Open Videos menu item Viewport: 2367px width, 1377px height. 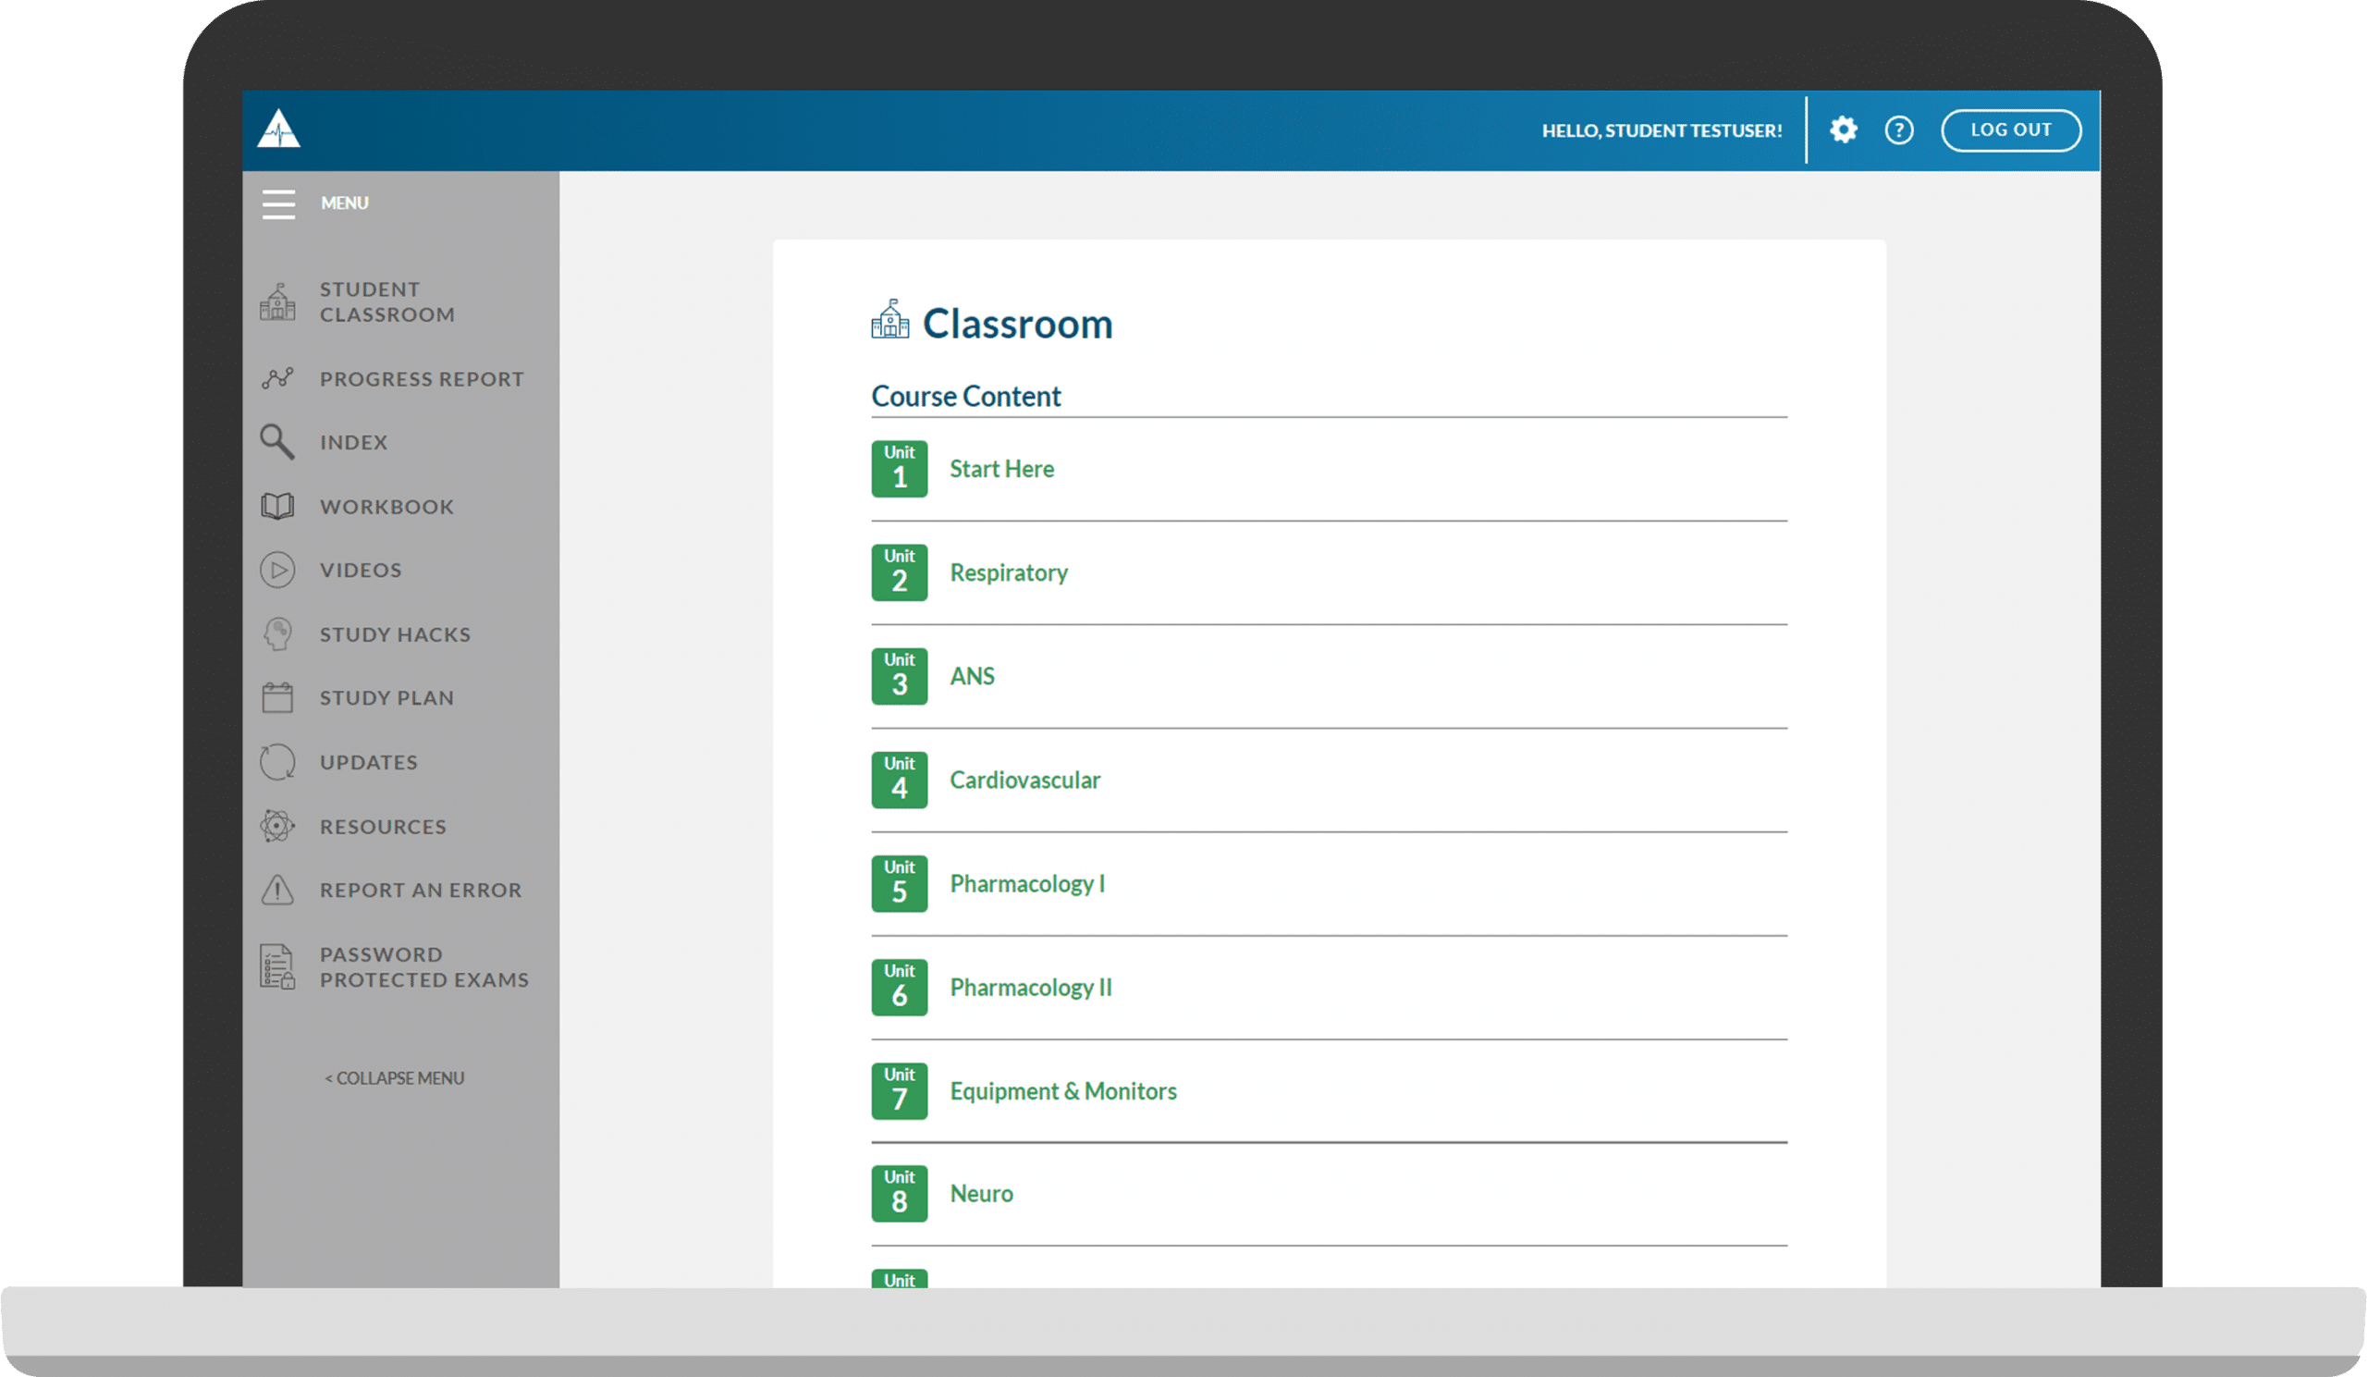pos(361,571)
